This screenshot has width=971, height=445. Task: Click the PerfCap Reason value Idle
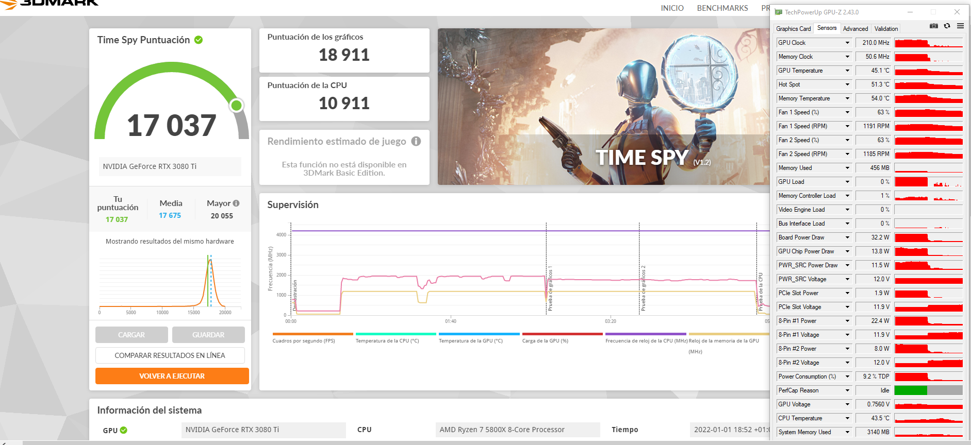[874, 390]
